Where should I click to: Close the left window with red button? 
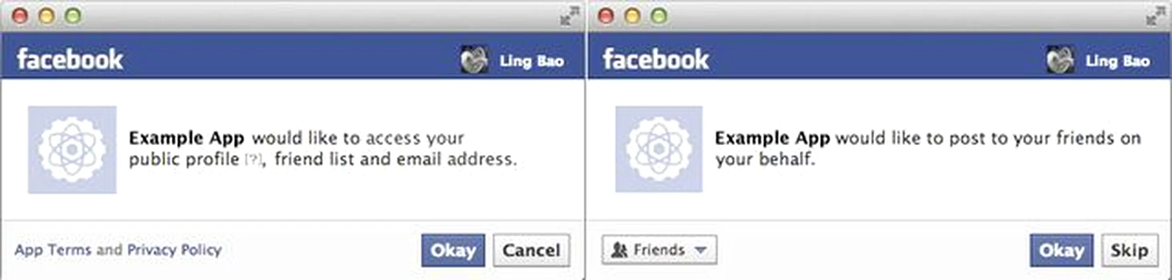20,16
